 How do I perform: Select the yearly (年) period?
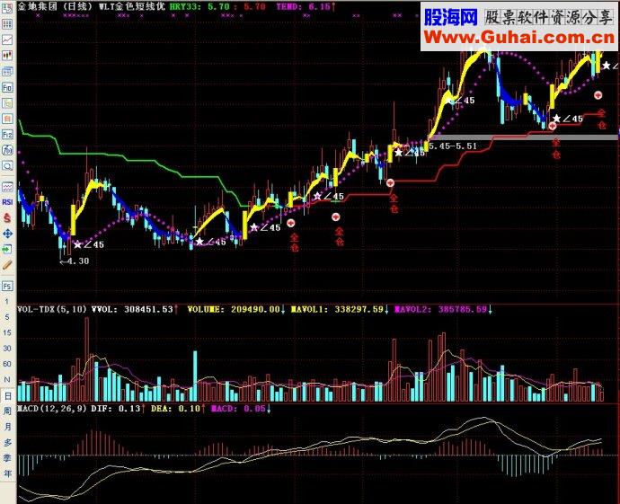click(x=7, y=473)
